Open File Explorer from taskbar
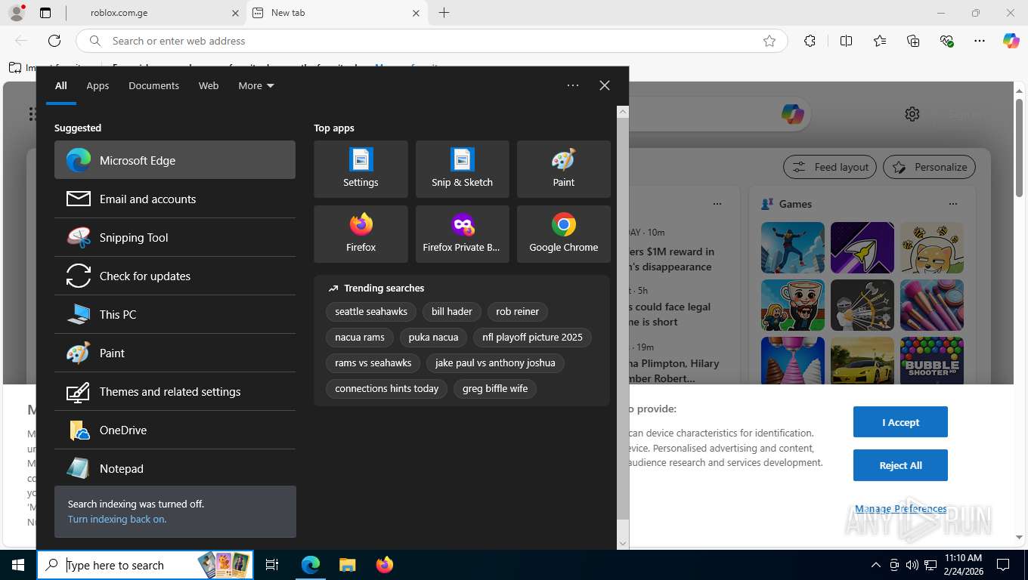 tap(347, 565)
